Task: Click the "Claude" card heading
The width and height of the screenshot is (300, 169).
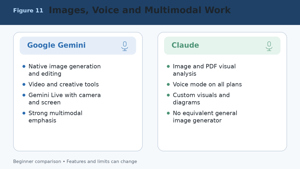Action: pyautogui.click(x=185, y=45)
